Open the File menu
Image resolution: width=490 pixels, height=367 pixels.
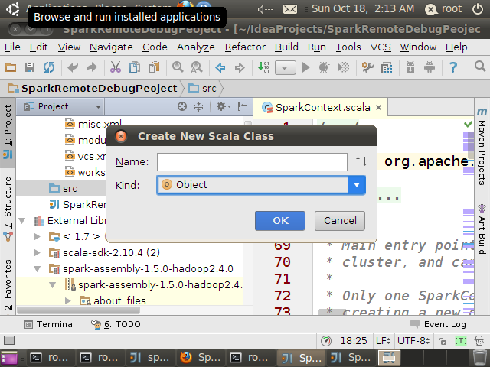tap(12, 47)
